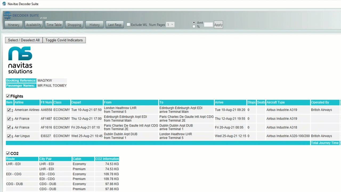Enable the Exclude WL checkbox
Image resolution: width=341 pixels, height=192 pixels.
(128, 25)
